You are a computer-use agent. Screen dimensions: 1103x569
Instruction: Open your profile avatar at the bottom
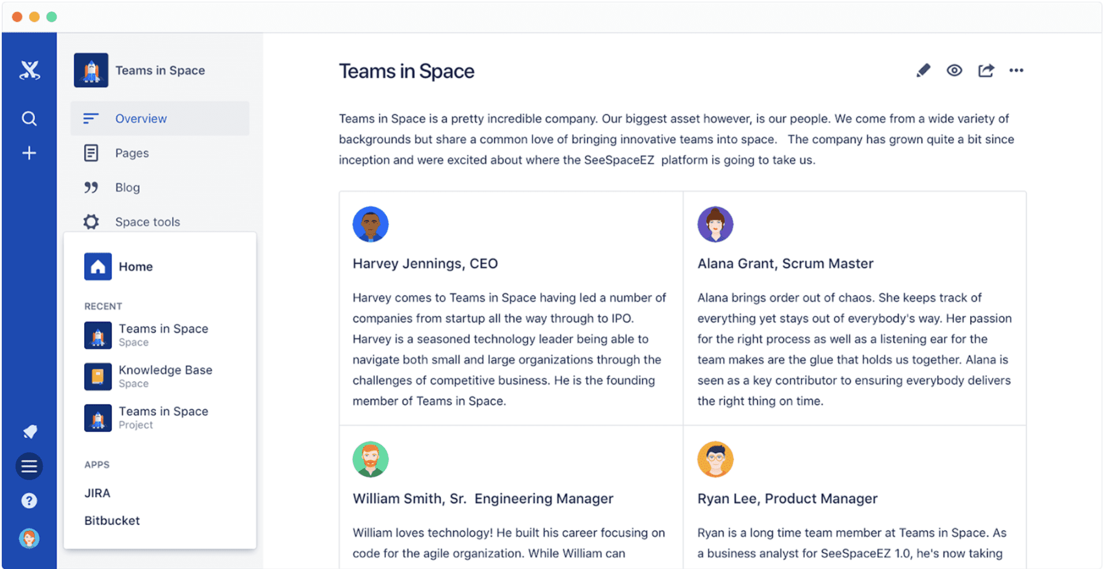(x=29, y=538)
